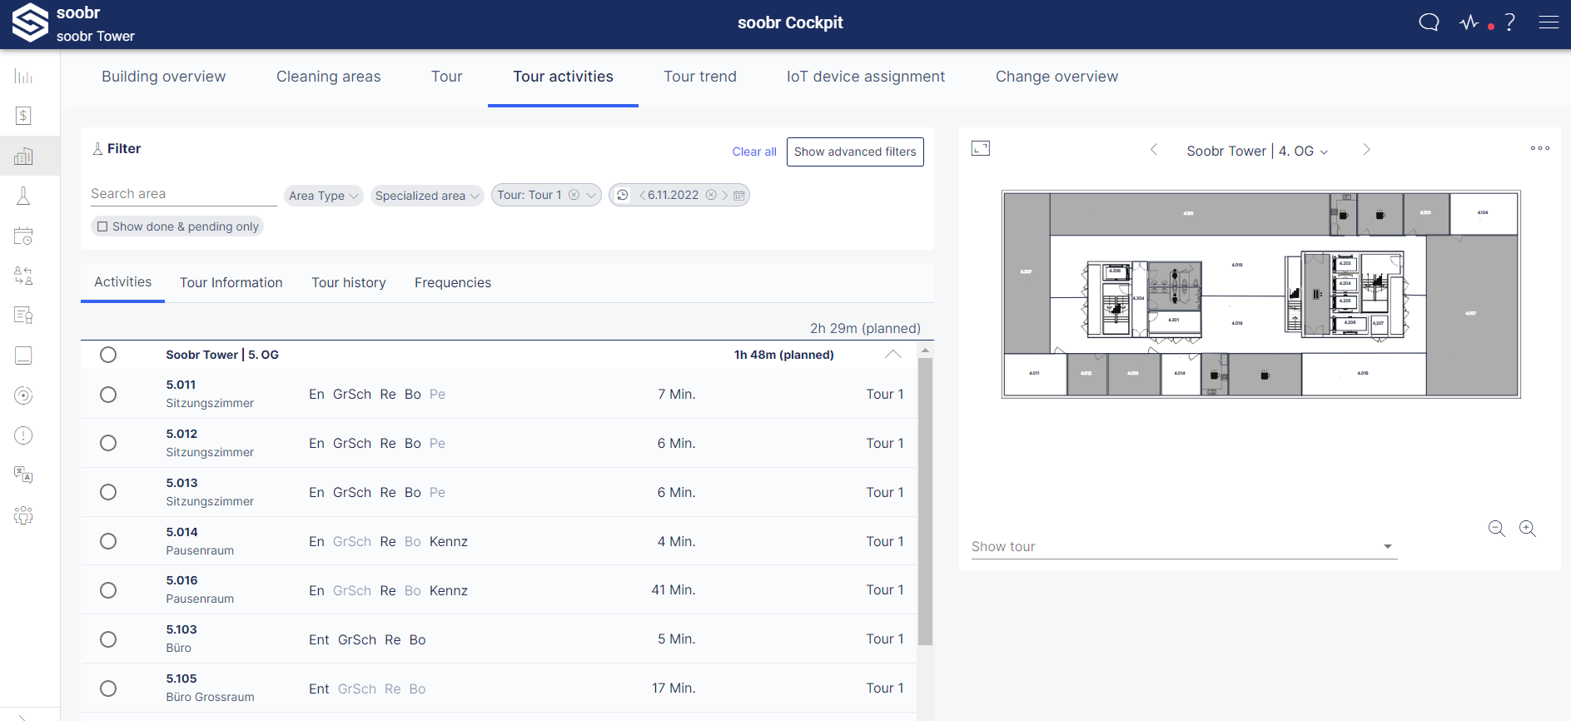Image resolution: width=1571 pixels, height=721 pixels.
Task: Select radio button for room 5.011
Action: coord(108,395)
